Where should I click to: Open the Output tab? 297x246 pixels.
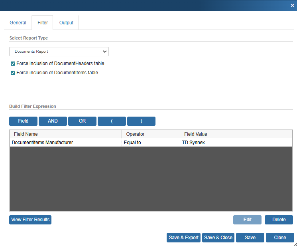66,23
